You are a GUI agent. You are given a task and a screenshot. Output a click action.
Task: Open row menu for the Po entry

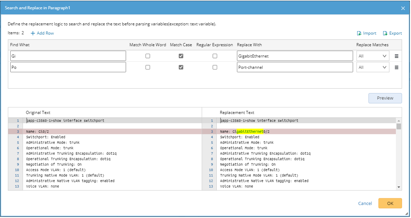tap(396, 67)
